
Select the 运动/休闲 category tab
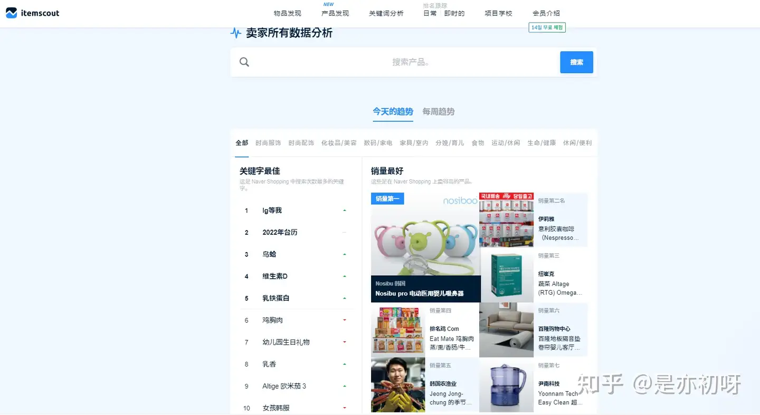pos(506,143)
